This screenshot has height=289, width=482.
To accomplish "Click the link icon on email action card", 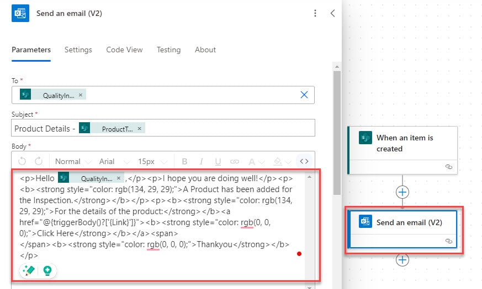I will click(x=449, y=241).
